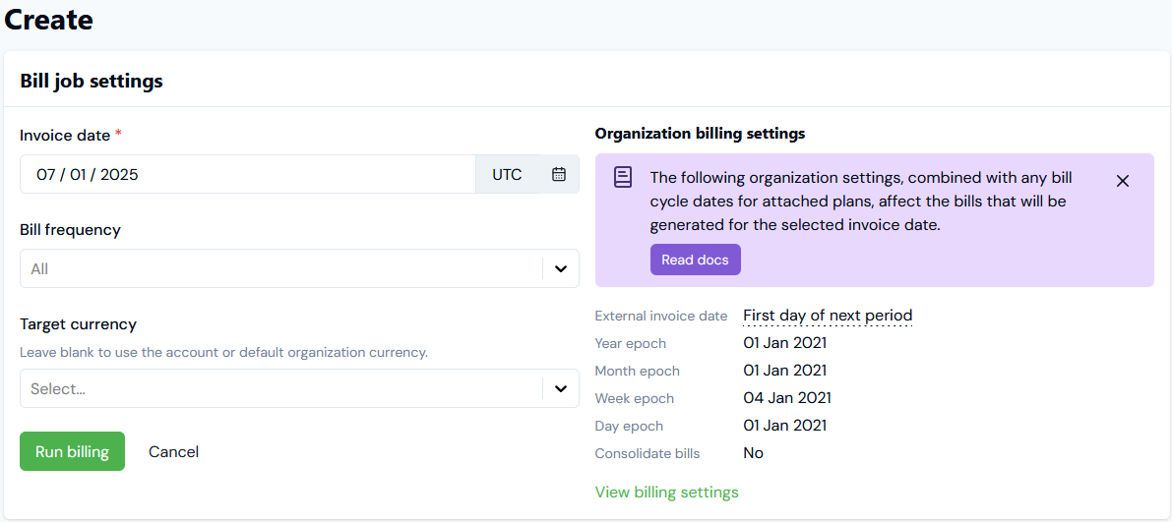Expand the Bill frequency dropdown arrow
Image resolution: width=1172 pixels, height=522 pixels.
click(x=560, y=268)
